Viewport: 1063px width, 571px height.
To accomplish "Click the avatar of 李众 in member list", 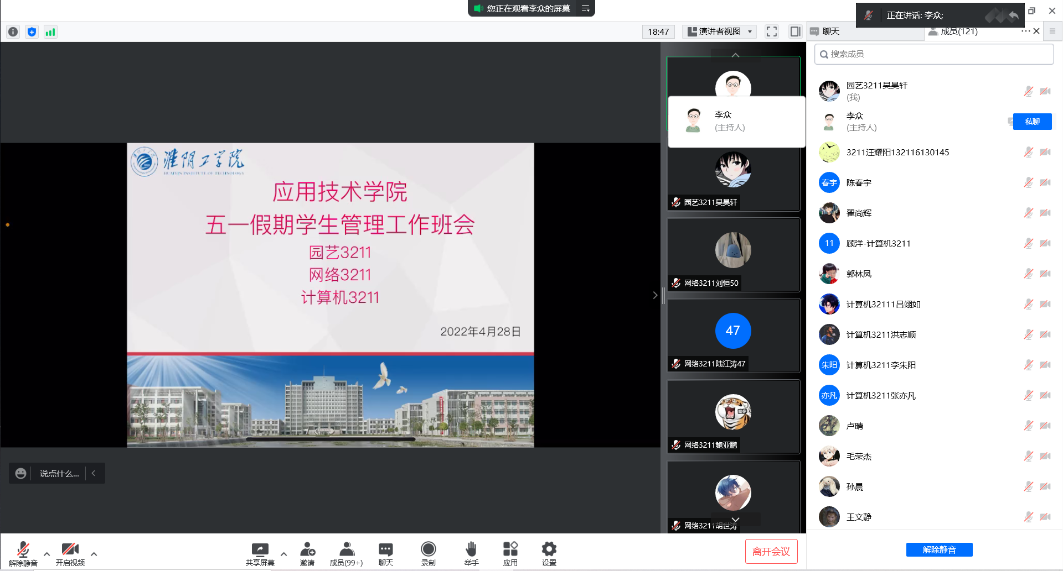I will (x=829, y=122).
